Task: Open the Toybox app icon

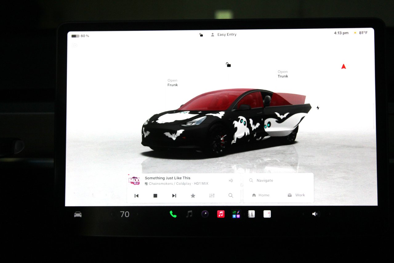Action: (236, 214)
